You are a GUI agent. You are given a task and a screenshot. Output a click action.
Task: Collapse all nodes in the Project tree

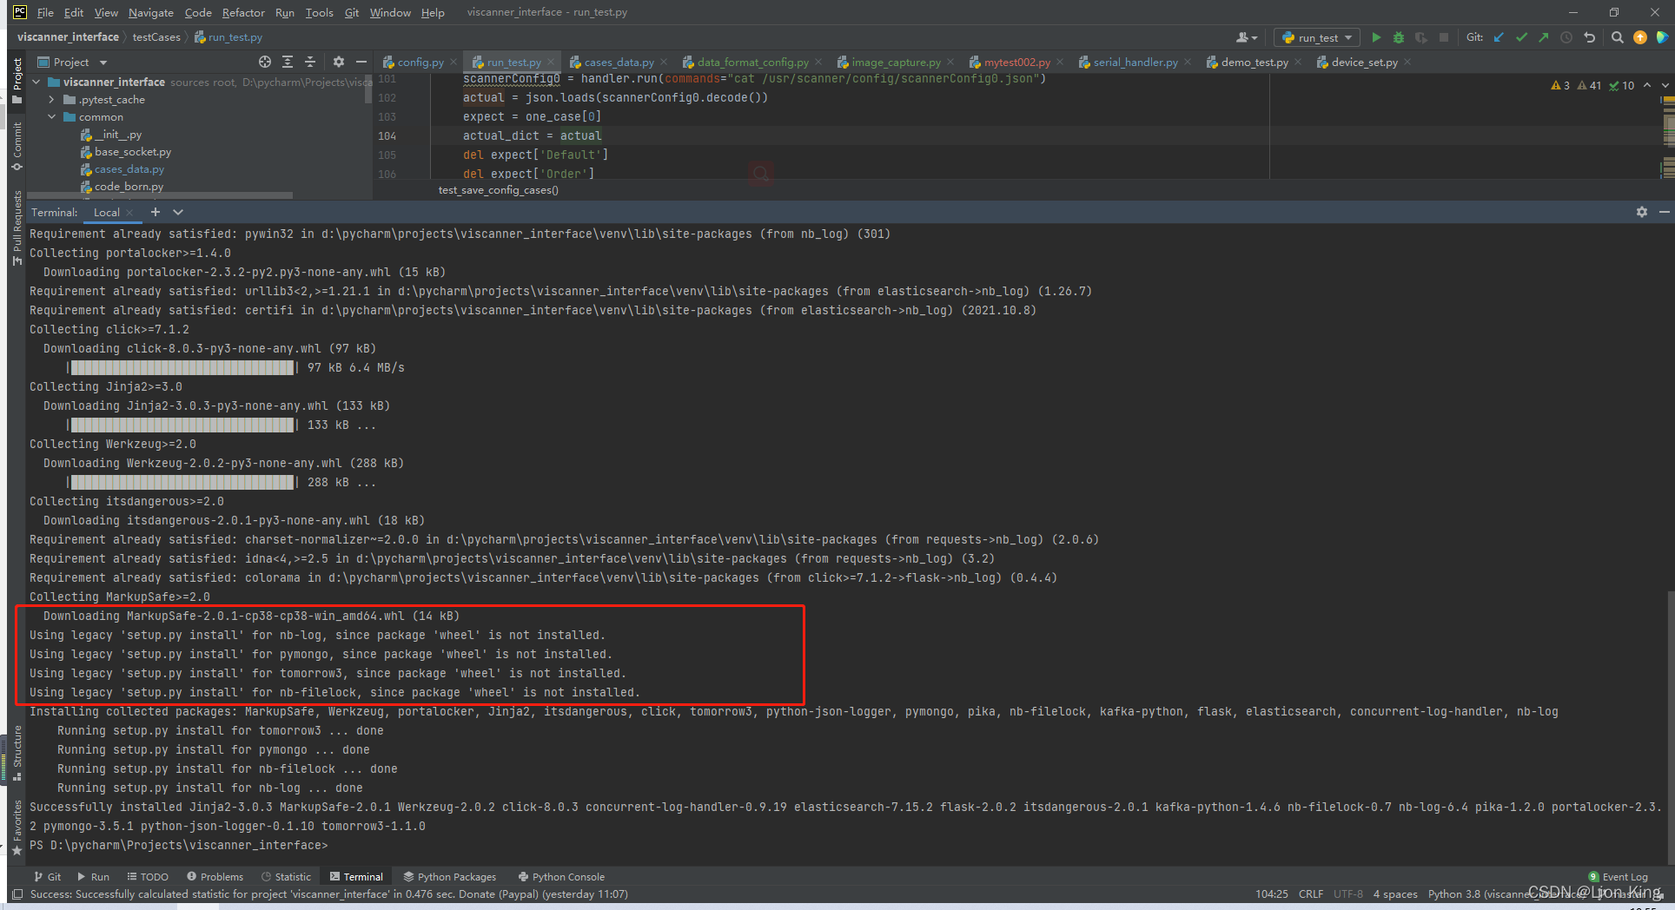click(x=310, y=62)
